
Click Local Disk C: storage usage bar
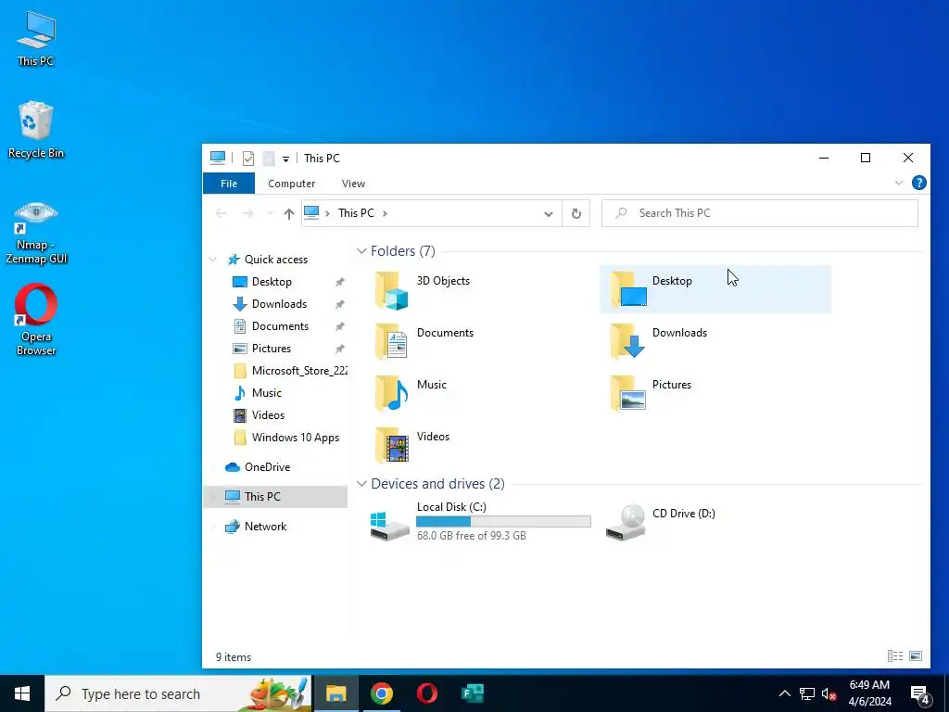coord(503,521)
